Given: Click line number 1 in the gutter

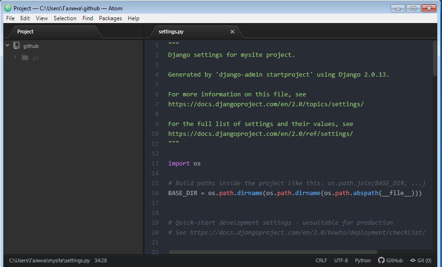Looking at the screenshot, I should coord(157,45).
